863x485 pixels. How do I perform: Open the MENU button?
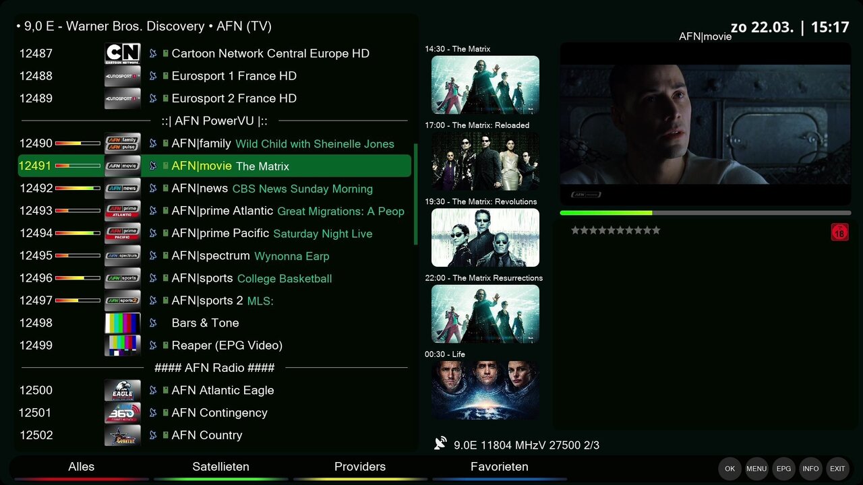click(x=756, y=469)
